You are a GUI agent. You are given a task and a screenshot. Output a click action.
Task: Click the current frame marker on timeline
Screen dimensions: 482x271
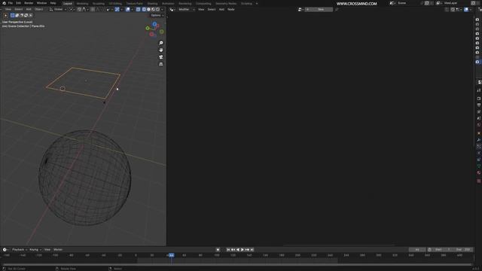point(171,255)
